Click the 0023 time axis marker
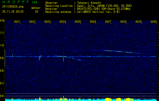This screenshot has width=159, height=101. point(48,22)
